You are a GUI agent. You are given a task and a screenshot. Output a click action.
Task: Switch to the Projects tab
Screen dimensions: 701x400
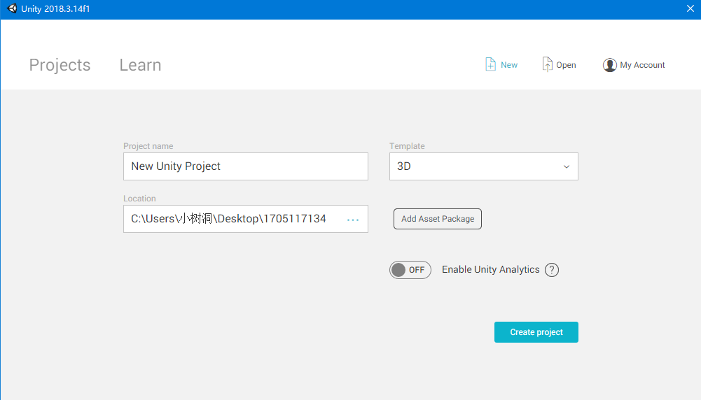pyautogui.click(x=60, y=65)
